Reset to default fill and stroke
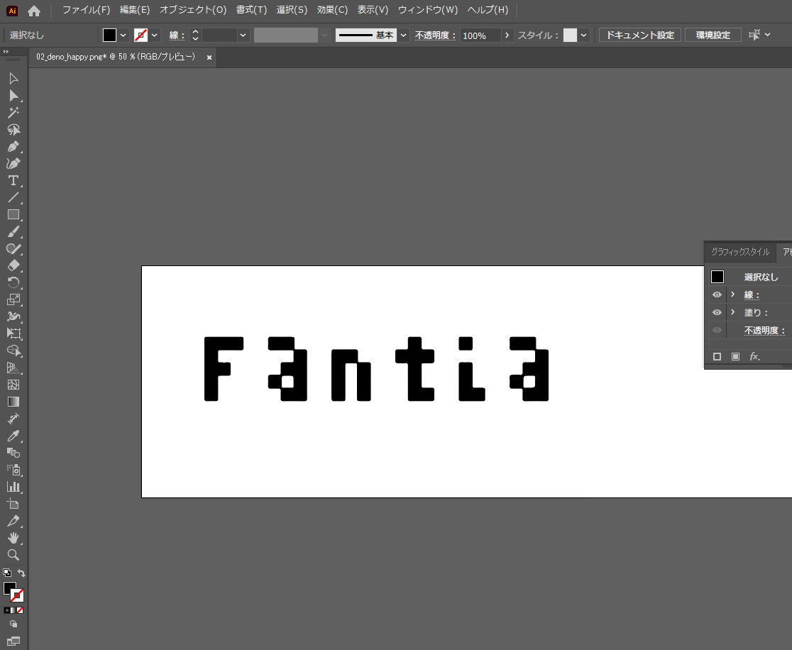792x650 pixels. [6, 573]
